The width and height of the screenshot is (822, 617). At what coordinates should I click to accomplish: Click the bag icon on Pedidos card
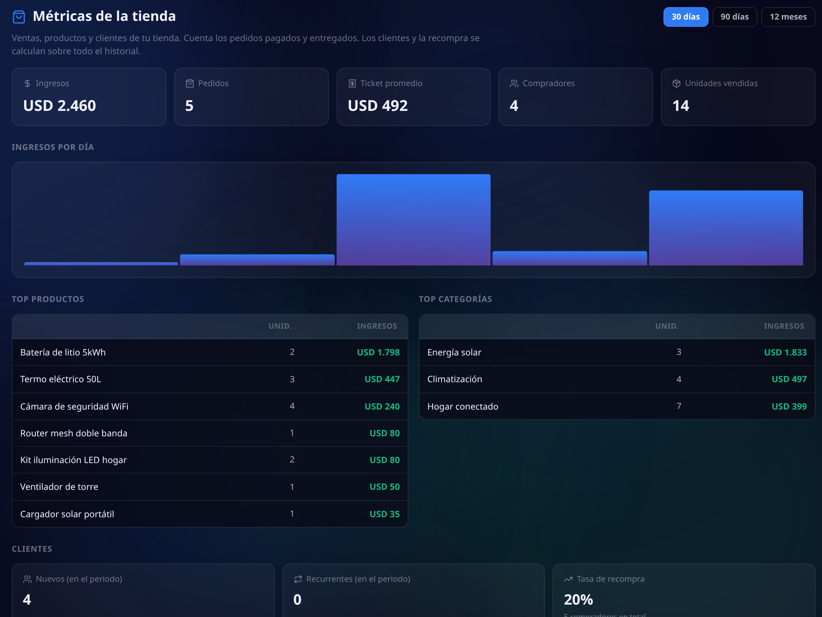[x=190, y=83]
